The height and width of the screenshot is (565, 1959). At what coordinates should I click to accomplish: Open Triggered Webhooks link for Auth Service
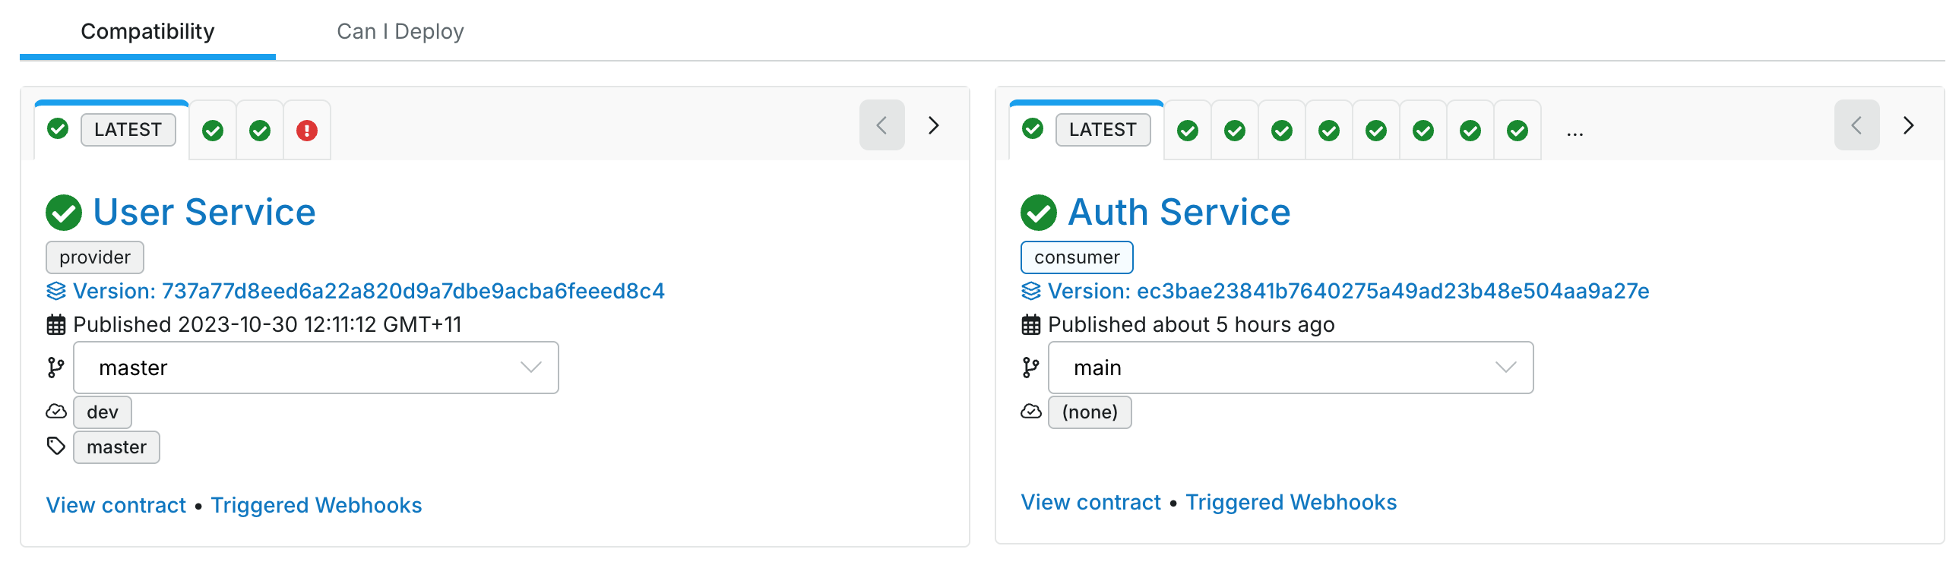(1290, 502)
